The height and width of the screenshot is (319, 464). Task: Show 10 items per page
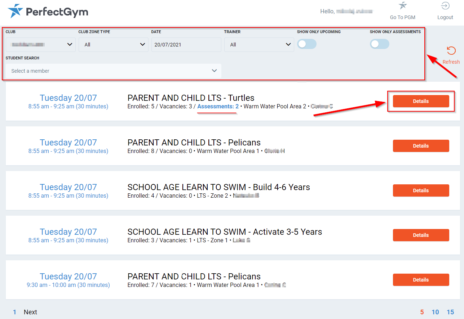point(435,312)
